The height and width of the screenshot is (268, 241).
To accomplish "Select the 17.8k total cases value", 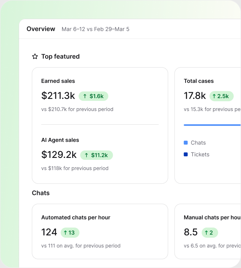I will click(x=195, y=96).
